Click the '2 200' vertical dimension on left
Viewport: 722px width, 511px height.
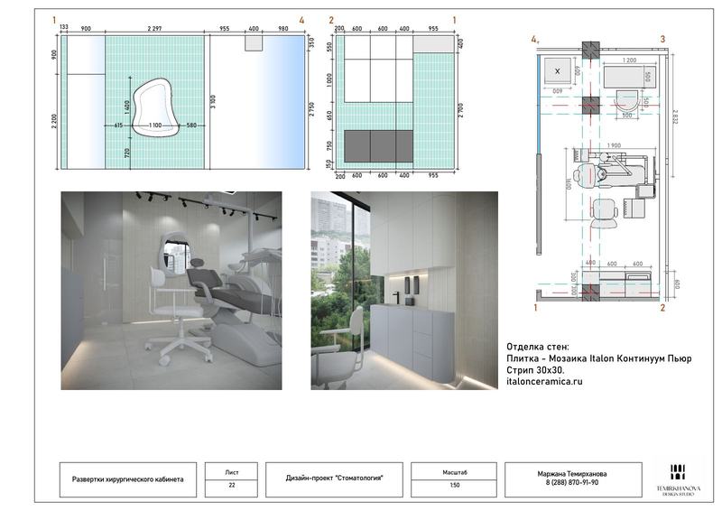(55, 121)
